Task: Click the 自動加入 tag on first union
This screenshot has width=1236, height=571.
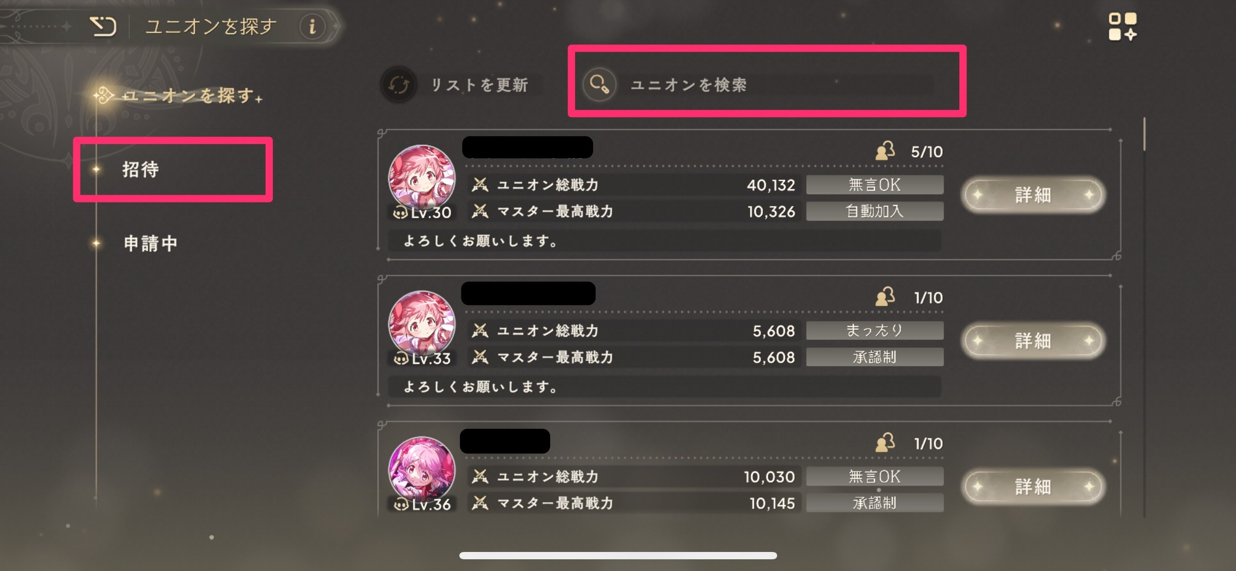Action: coord(875,211)
